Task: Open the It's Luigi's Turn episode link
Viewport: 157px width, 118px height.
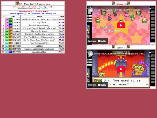Action: point(39,22)
